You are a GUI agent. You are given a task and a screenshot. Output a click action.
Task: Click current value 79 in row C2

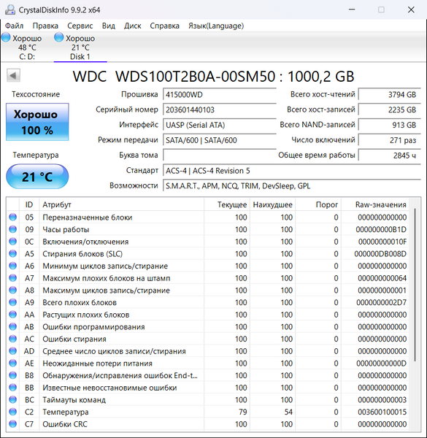coord(243,412)
